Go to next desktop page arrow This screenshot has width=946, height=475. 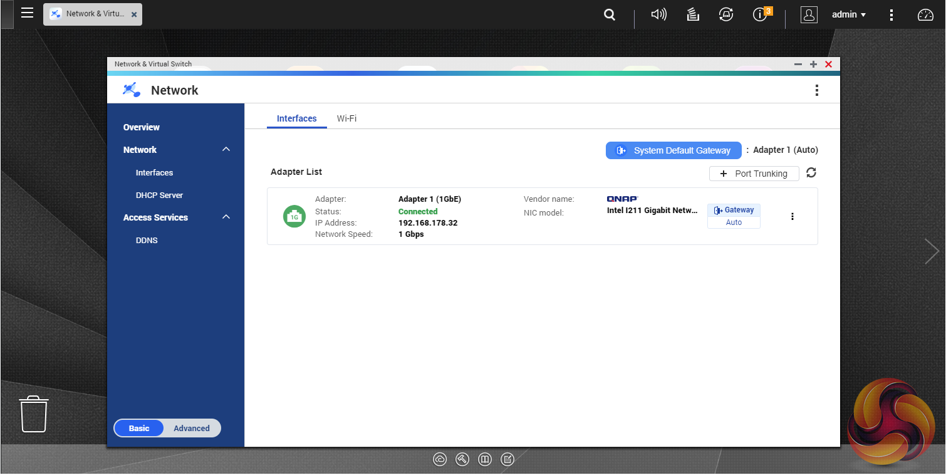point(932,251)
